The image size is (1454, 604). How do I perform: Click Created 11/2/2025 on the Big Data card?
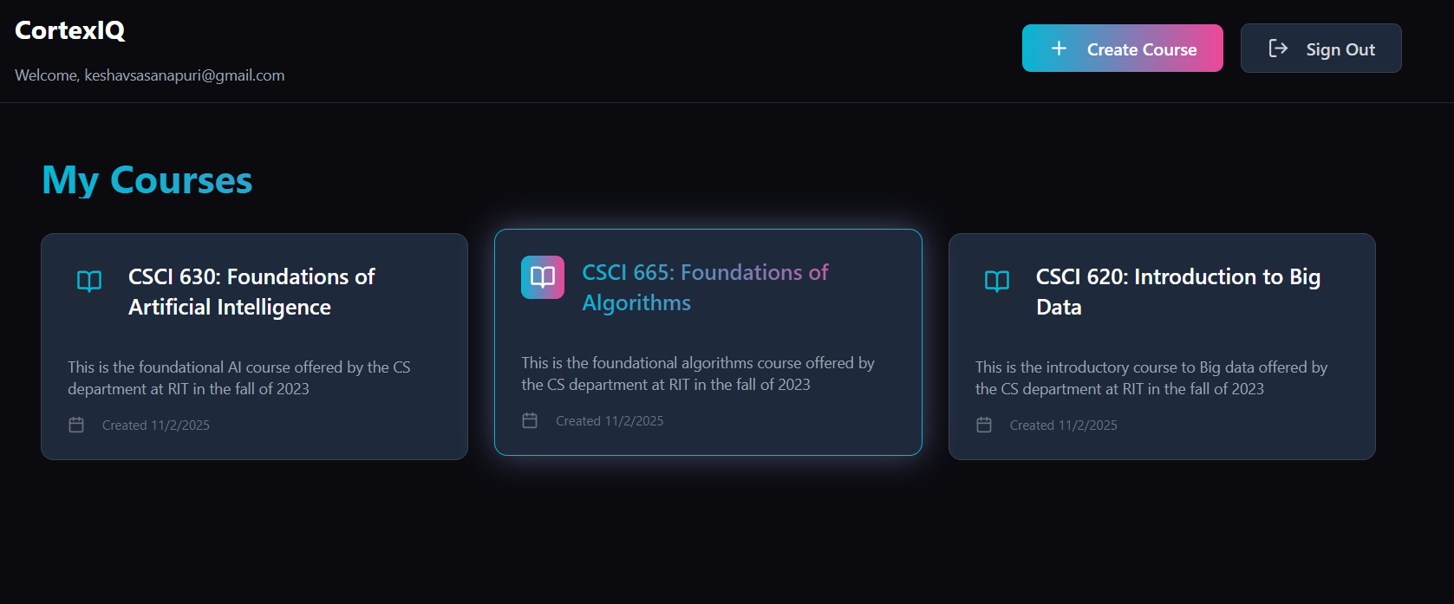pos(1063,425)
